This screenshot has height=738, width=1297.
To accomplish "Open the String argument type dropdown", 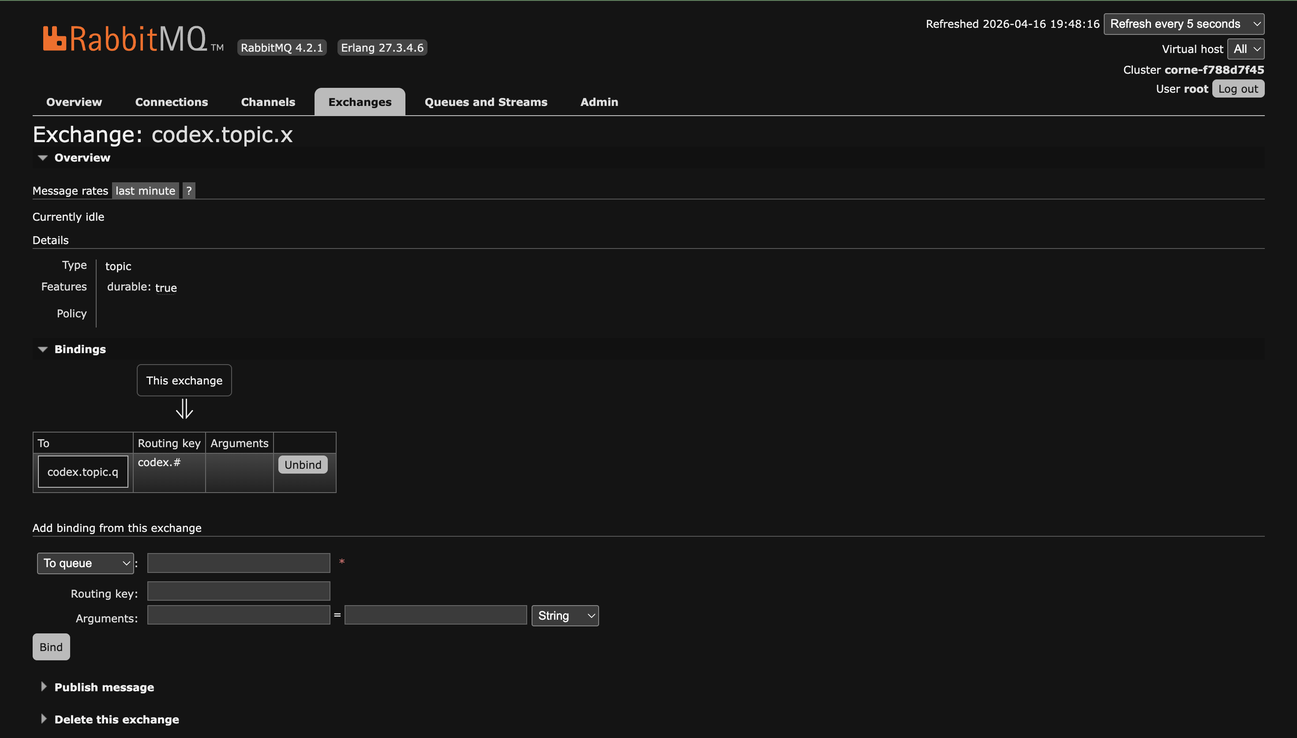I will coord(565,616).
